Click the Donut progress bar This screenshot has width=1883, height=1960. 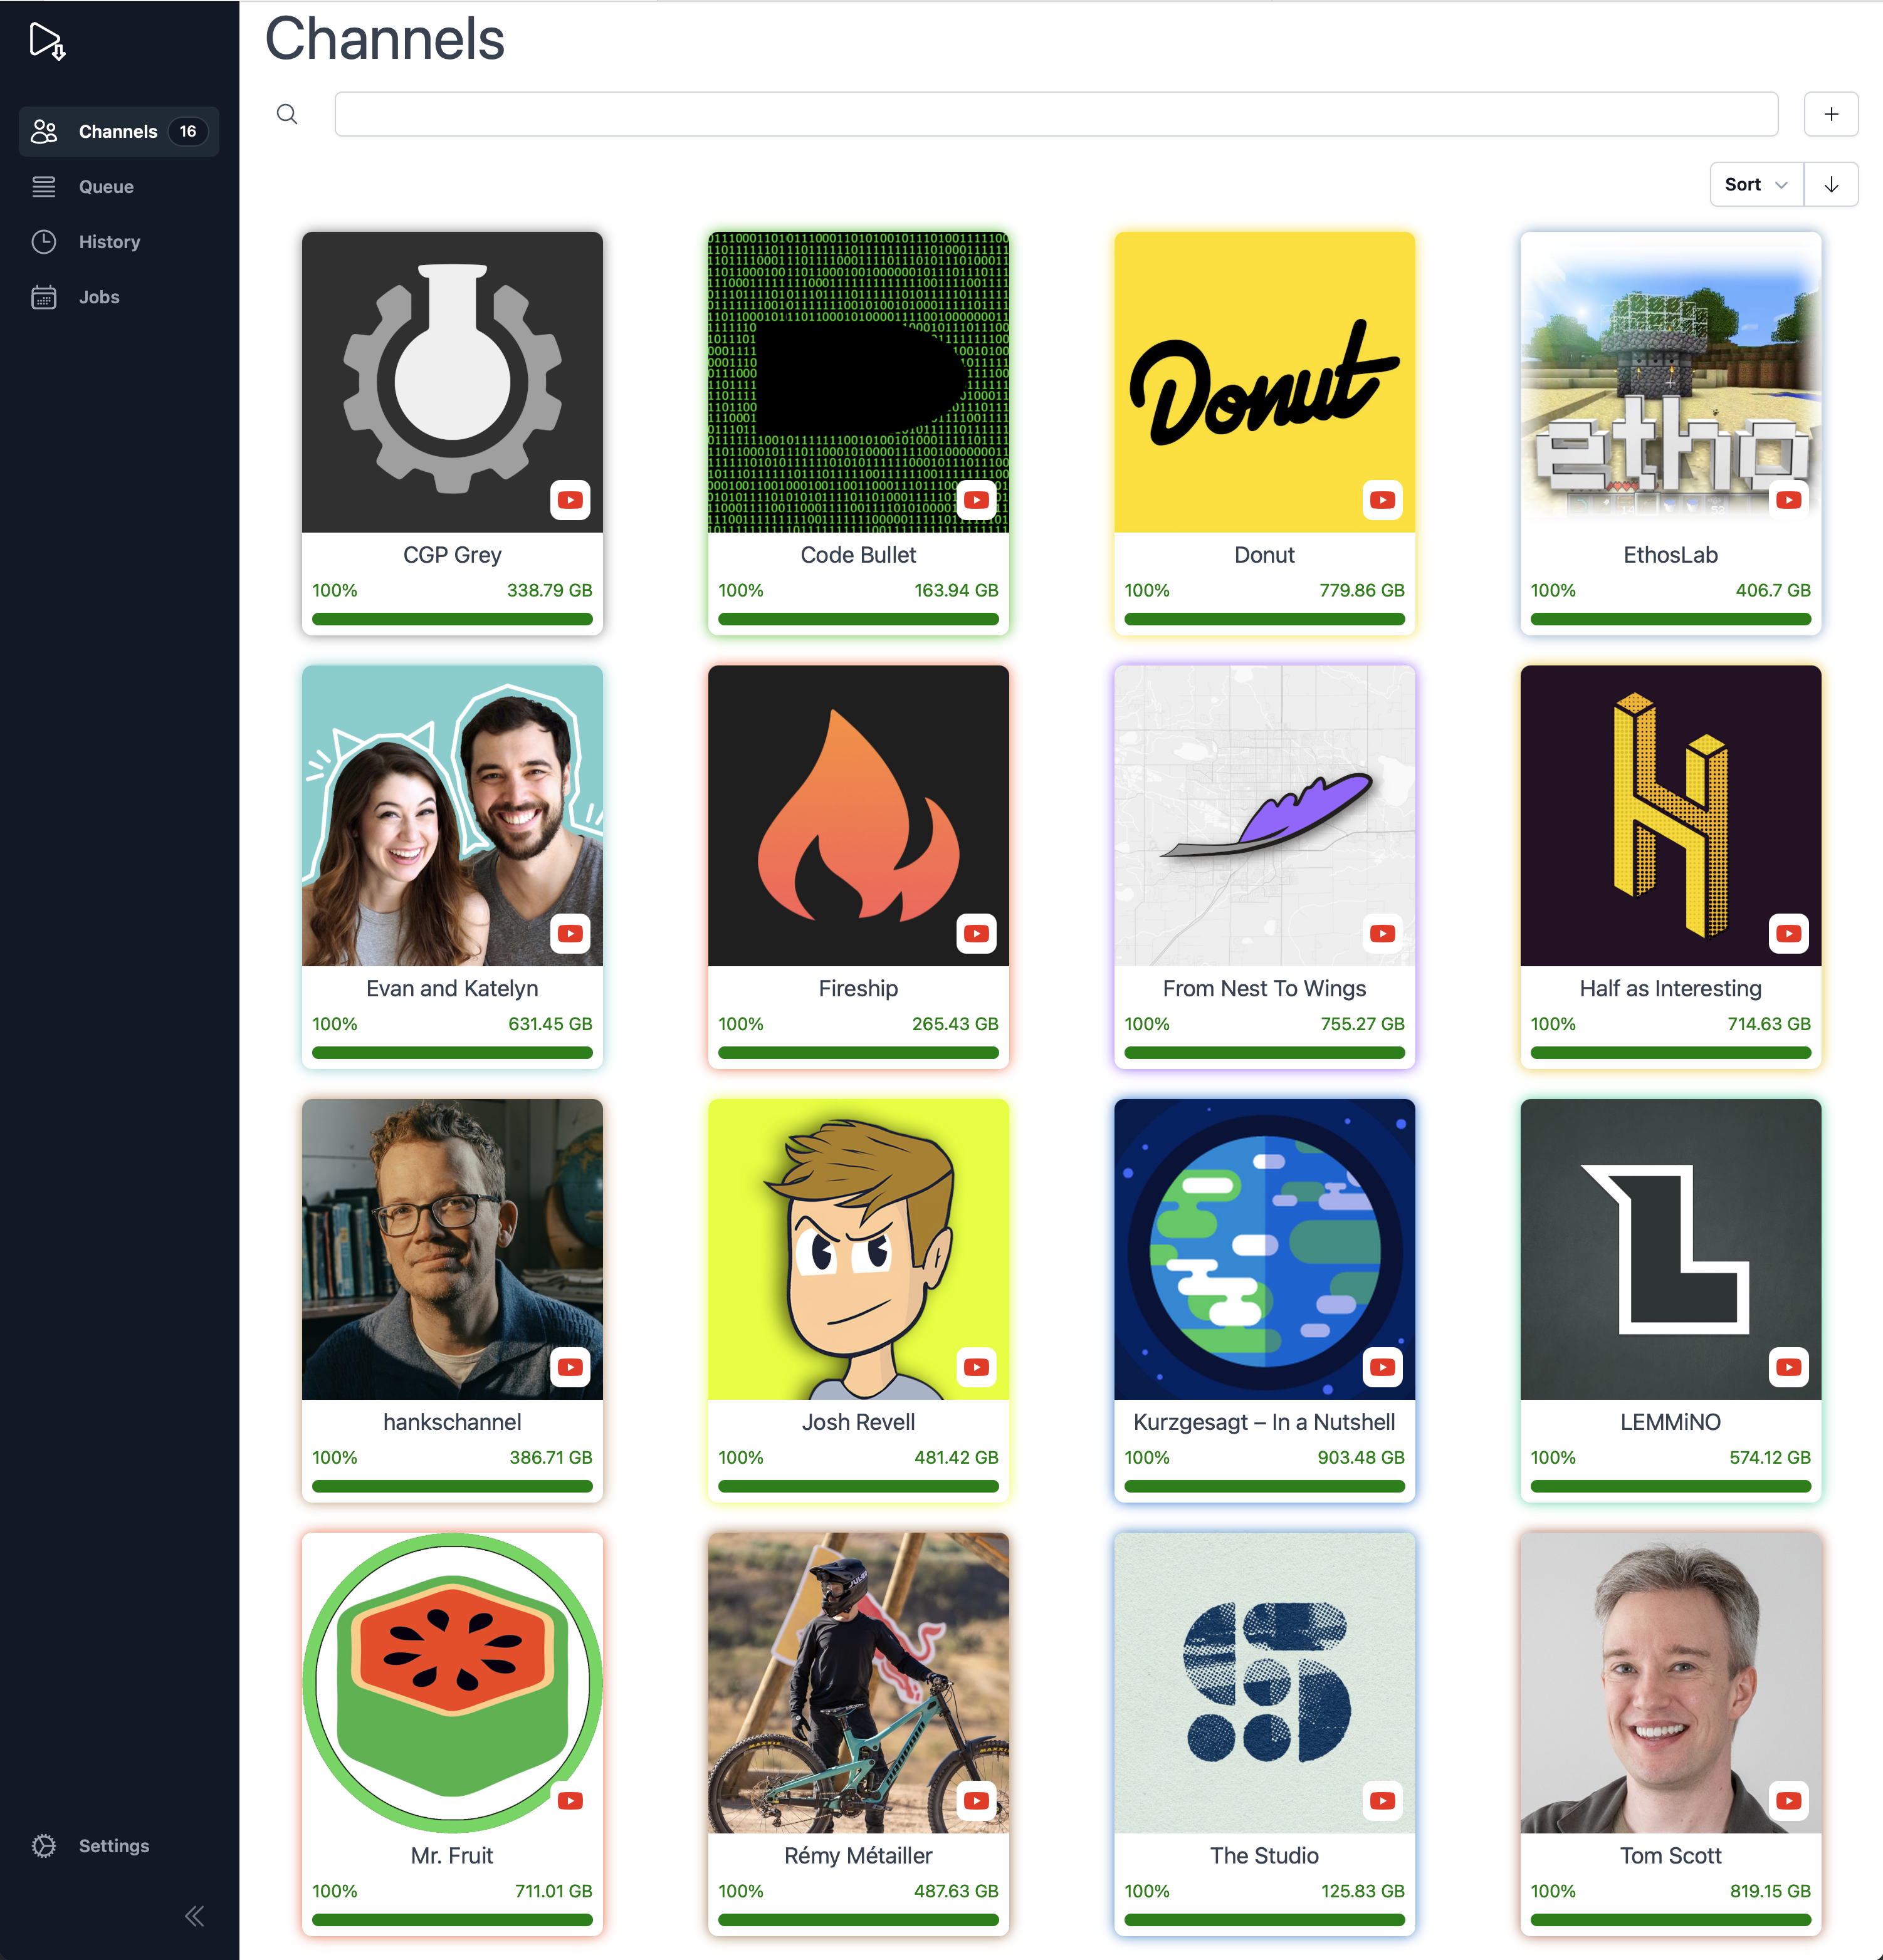point(1264,619)
